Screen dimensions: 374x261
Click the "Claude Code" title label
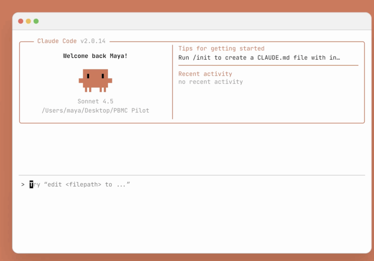click(57, 41)
